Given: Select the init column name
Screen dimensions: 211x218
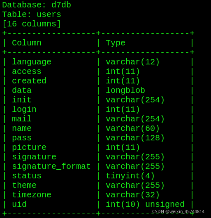Looking at the screenshot, I should pyautogui.click(x=22, y=100).
